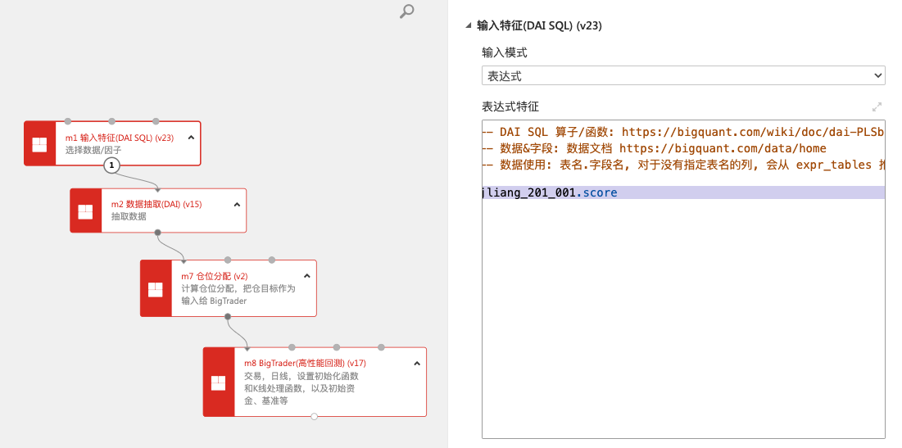Image resolution: width=902 pixels, height=448 pixels.
Task: Collapse the m8 BigTrader node chevron
Action: pyautogui.click(x=416, y=363)
